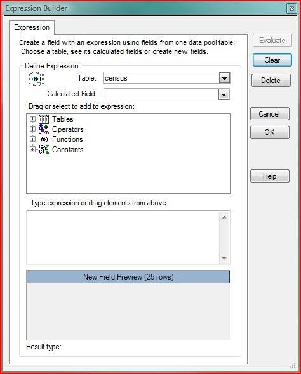301x374 pixels.
Task: Click the expression f(x) icon beside Table
Action: (36, 79)
